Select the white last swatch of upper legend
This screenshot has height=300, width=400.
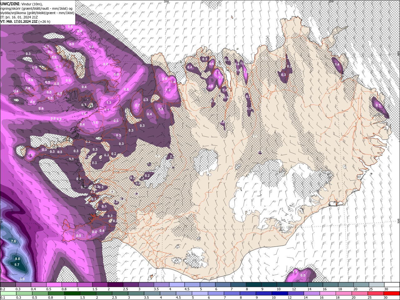click(392, 285)
